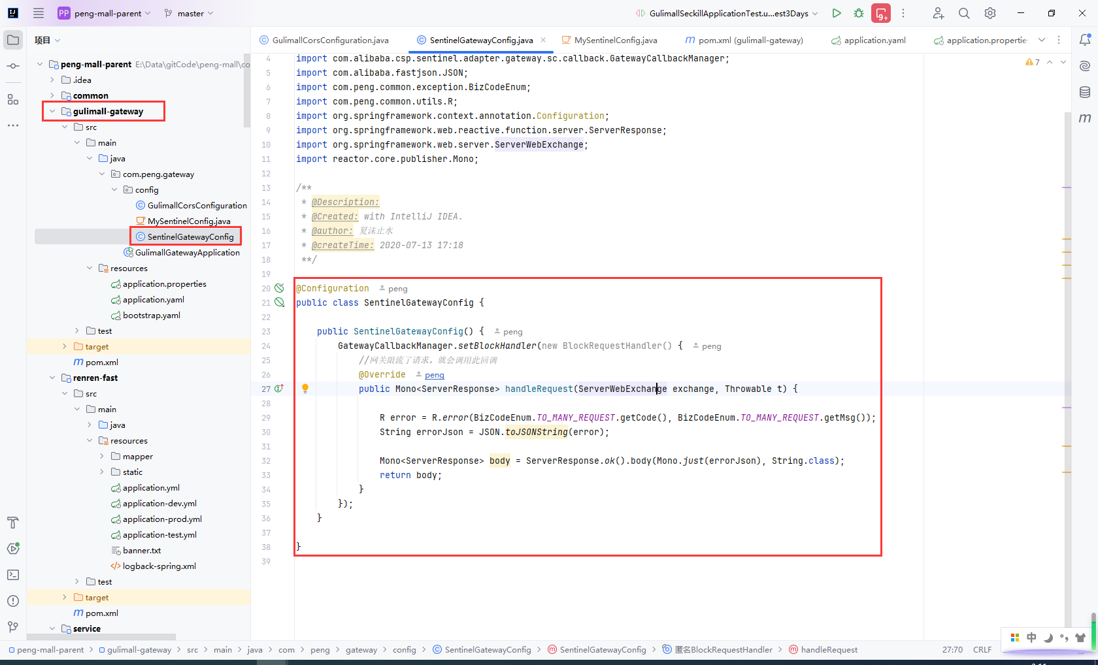Image resolution: width=1098 pixels, height=665 pixels.
Task: Click the override gutter icon on line 27
Action: pos(279,388)
